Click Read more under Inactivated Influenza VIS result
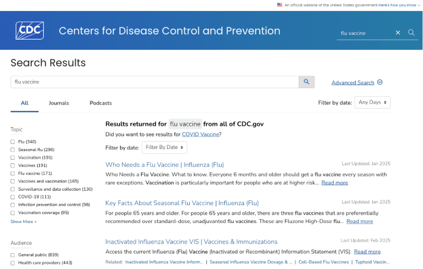The width and height of the screenshot is (423, 269). tap(367, 252)
